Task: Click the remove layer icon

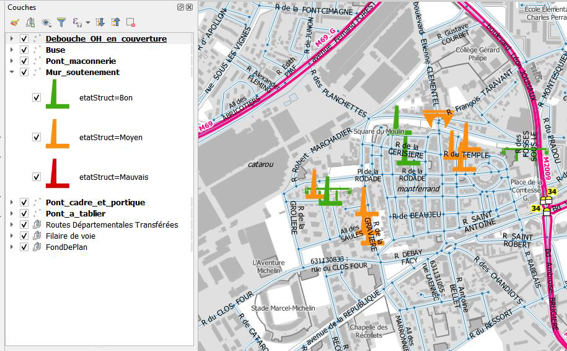Action: click(131, 22)
